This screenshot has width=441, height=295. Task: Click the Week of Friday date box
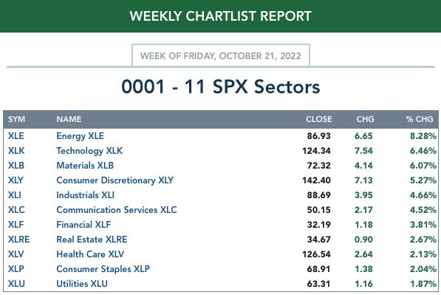(221, 55)
